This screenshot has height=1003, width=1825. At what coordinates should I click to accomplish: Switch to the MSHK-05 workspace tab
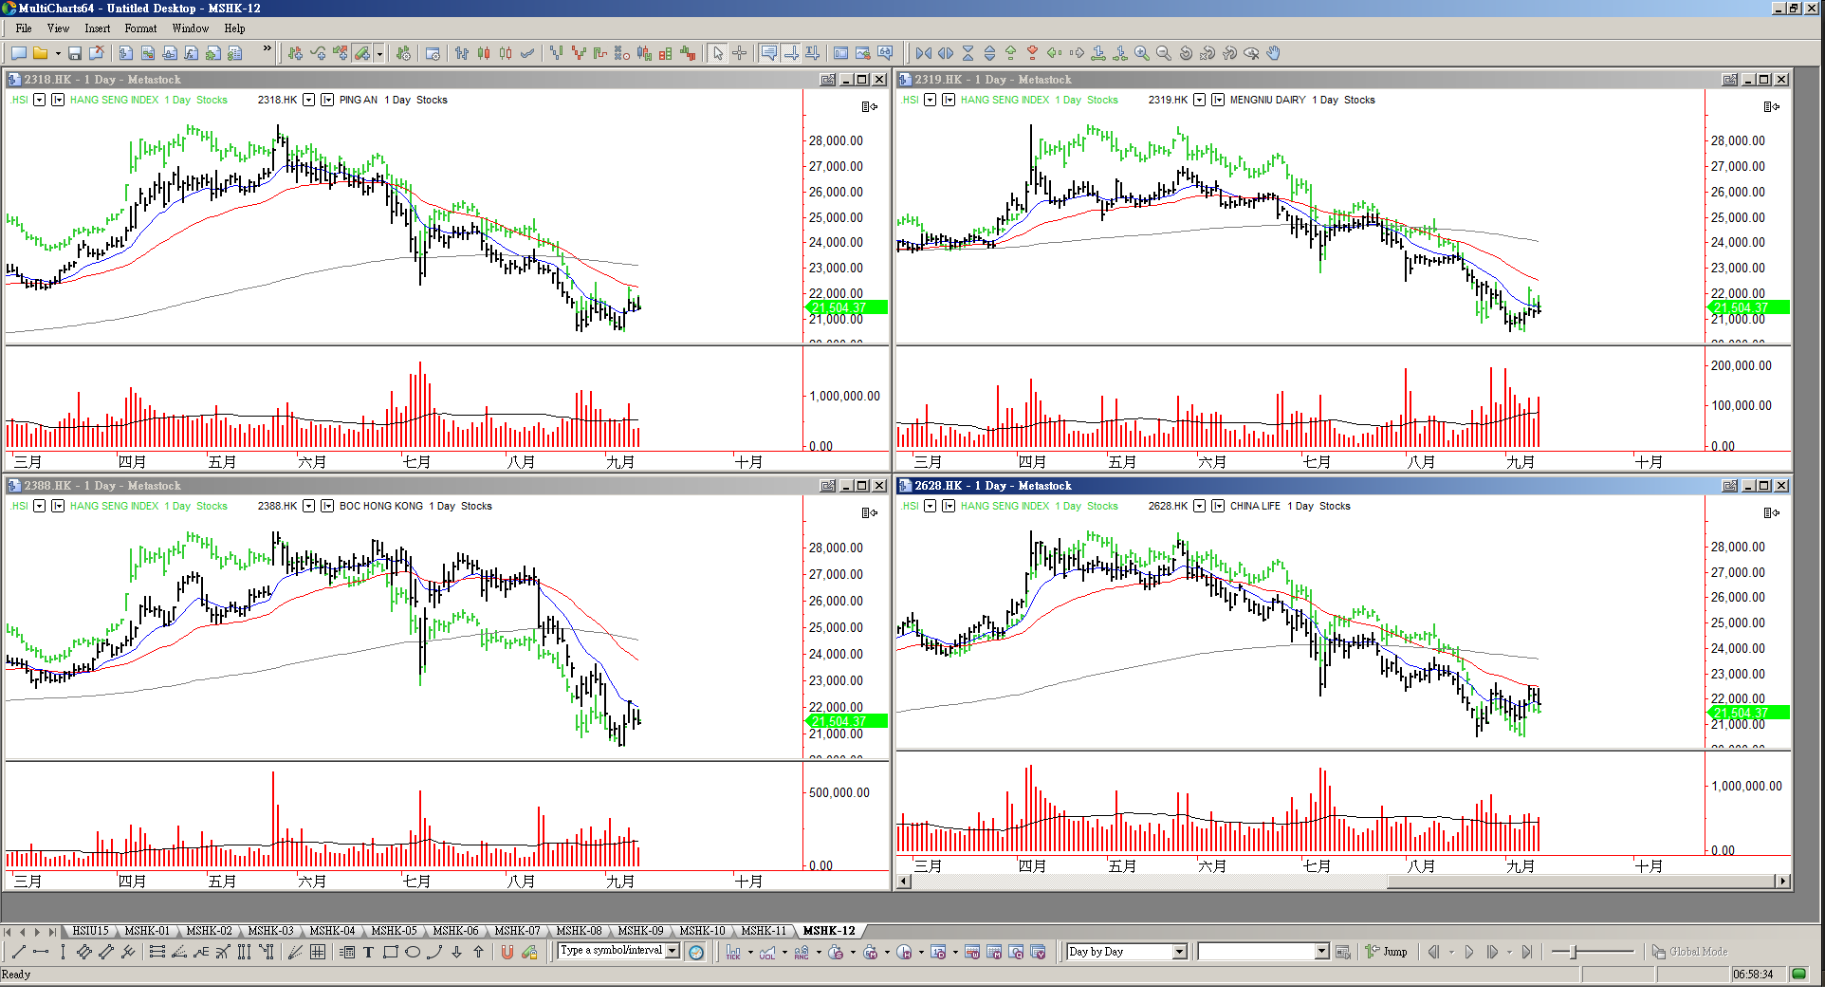[394, 931]
